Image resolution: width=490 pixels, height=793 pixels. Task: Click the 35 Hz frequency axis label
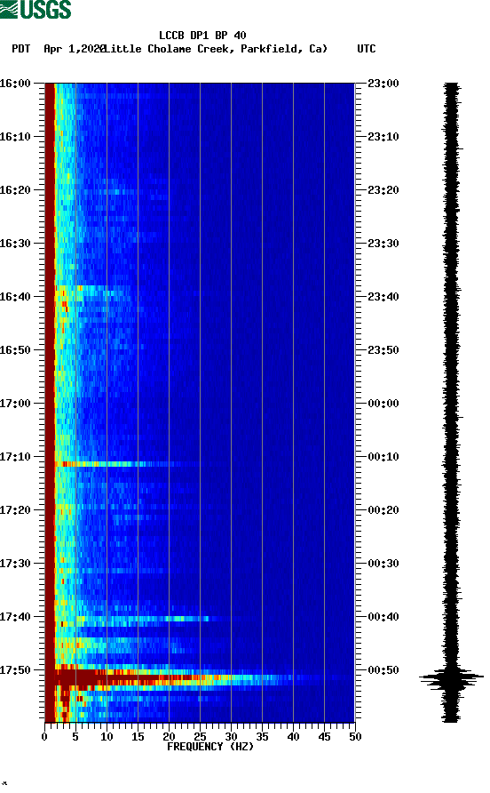coord(262,737)
